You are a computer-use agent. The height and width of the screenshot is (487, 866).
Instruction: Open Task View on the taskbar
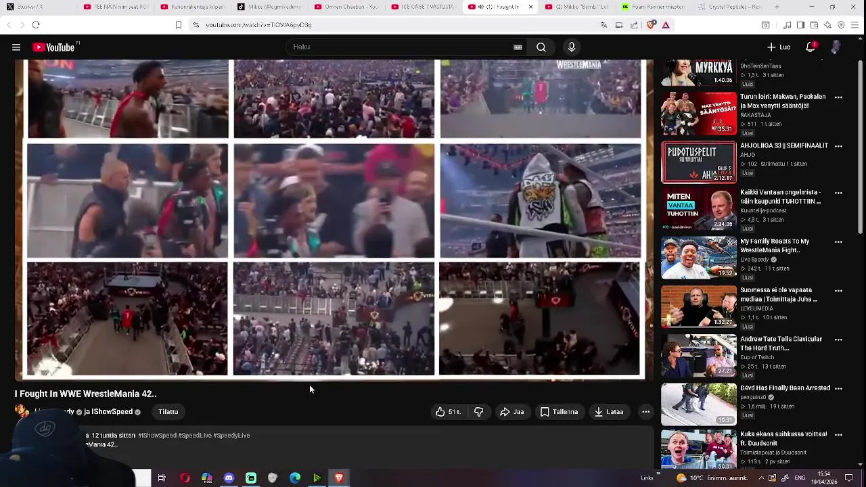click(x=162, y=478)
